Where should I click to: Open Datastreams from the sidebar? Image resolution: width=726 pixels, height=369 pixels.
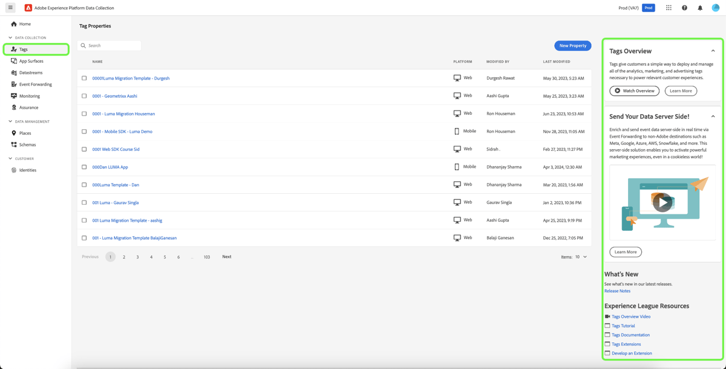point(31,72)
